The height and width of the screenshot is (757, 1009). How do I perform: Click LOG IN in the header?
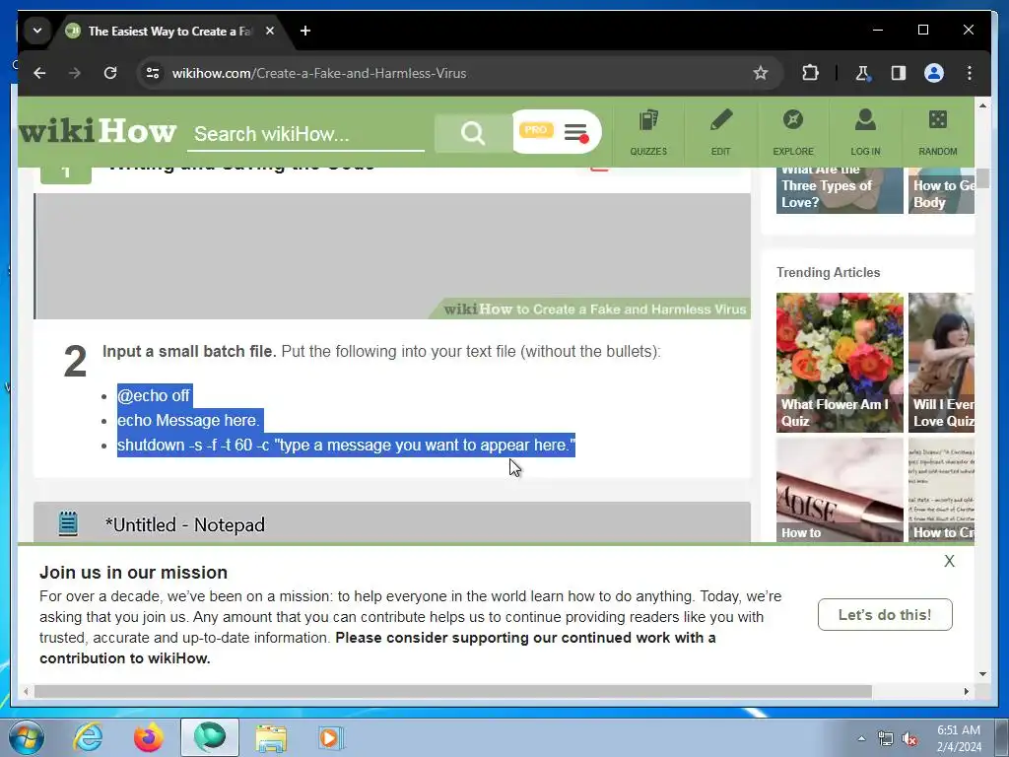coord(865,133)
